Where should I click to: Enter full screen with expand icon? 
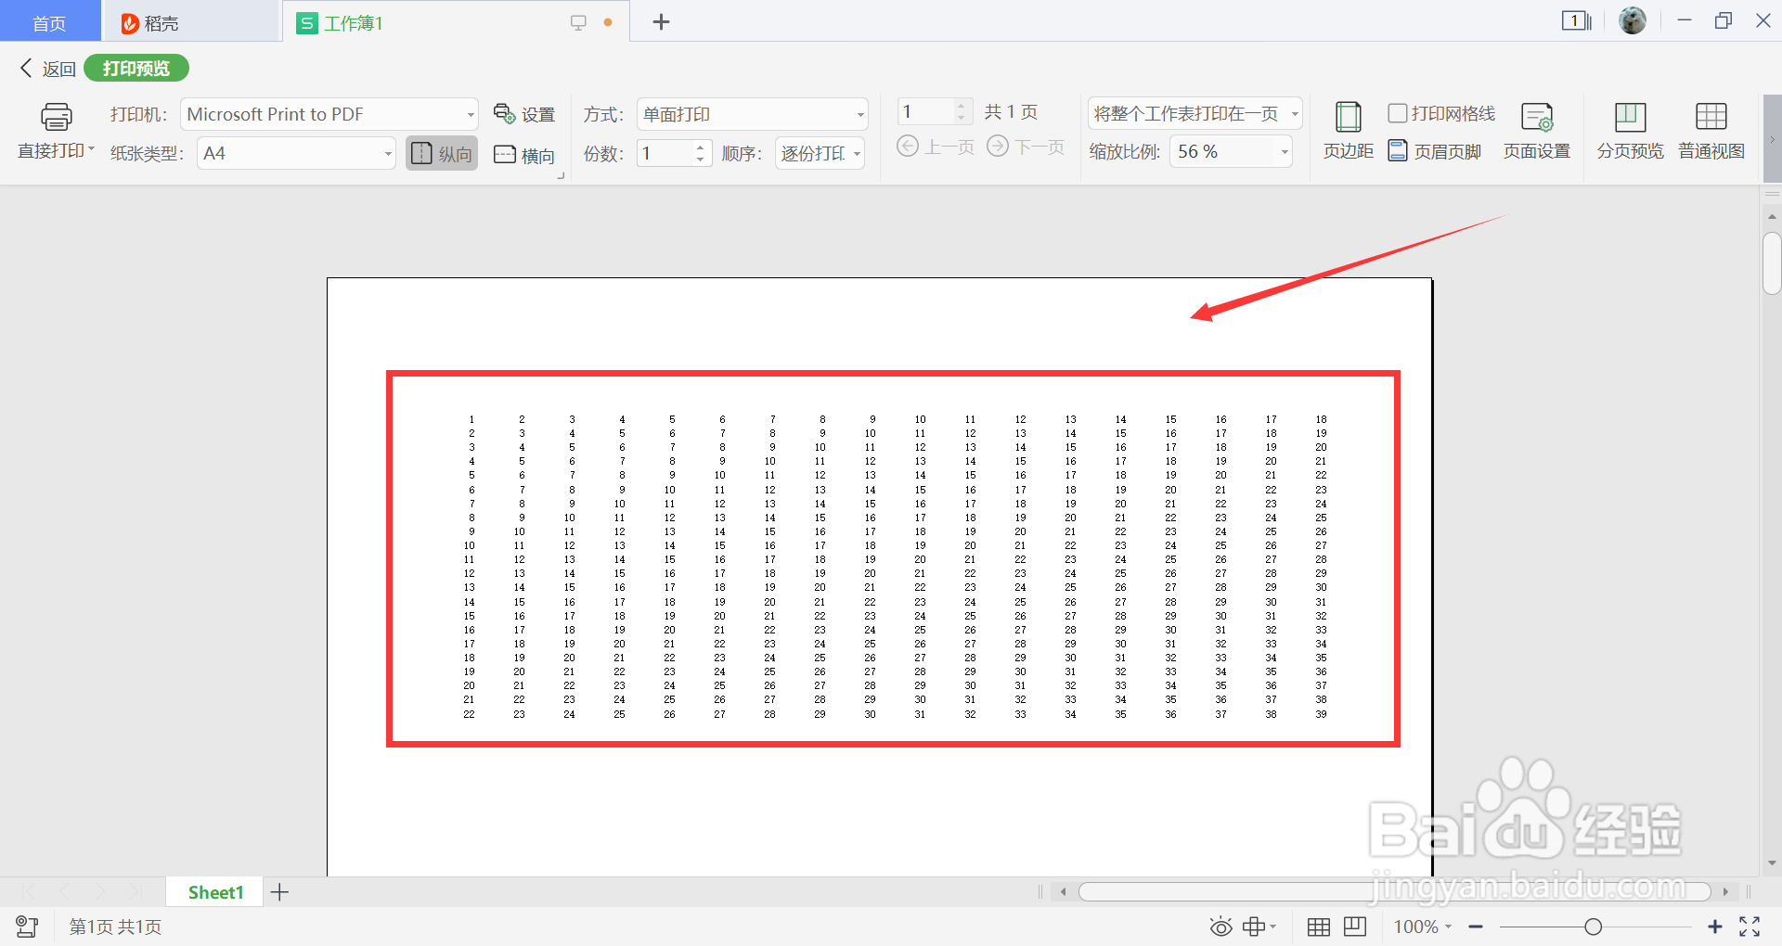(1750, 927)
